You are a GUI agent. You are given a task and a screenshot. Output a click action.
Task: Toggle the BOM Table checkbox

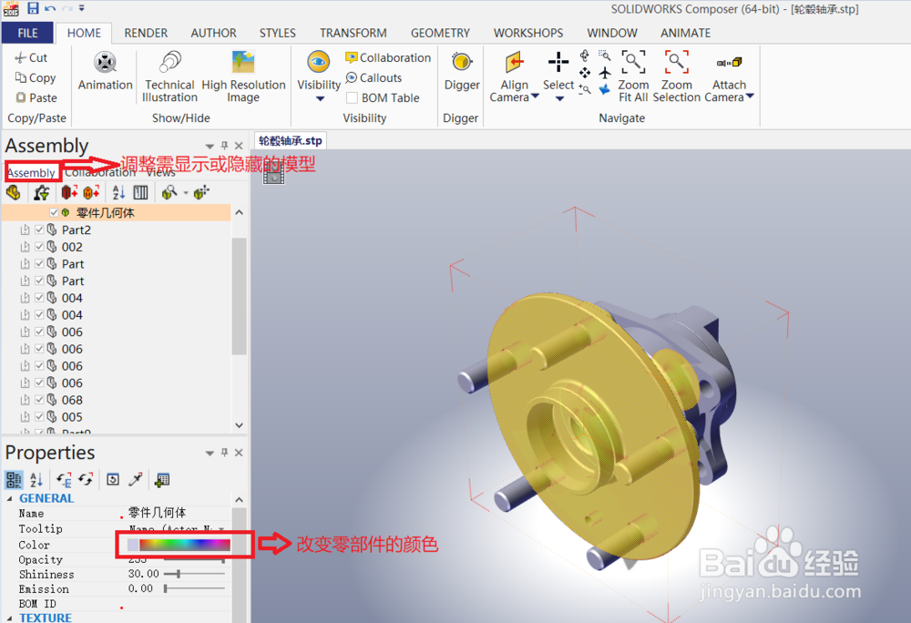(x=352, y=97)
